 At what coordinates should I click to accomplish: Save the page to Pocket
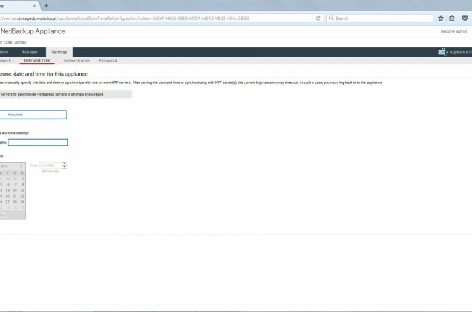point(465,18)
